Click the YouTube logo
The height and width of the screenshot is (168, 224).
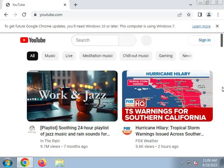click(x=33, y=40)
